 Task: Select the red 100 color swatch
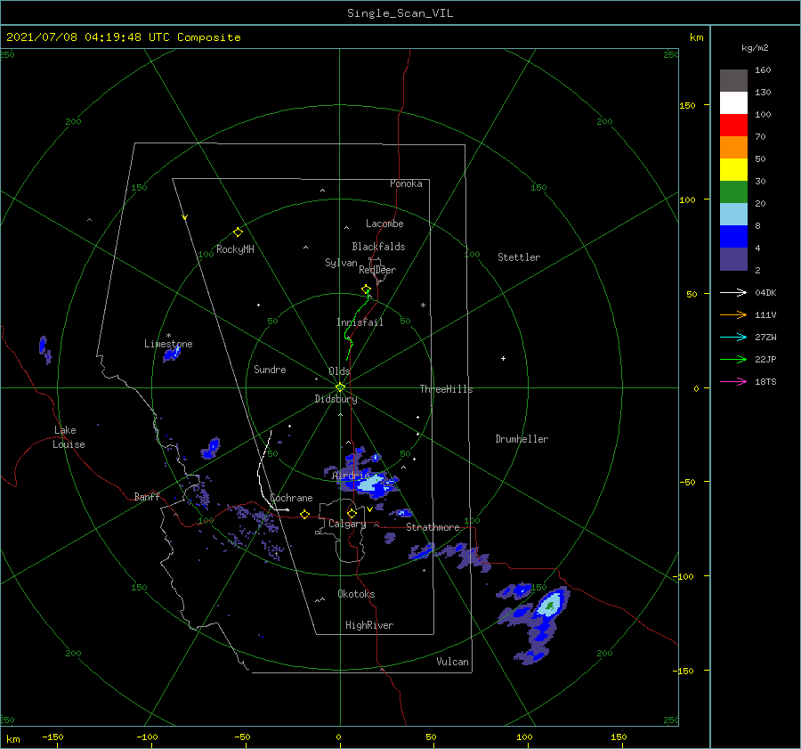(x=733, y=126)
